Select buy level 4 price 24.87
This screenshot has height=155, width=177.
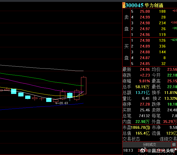(x=145, y=58)
